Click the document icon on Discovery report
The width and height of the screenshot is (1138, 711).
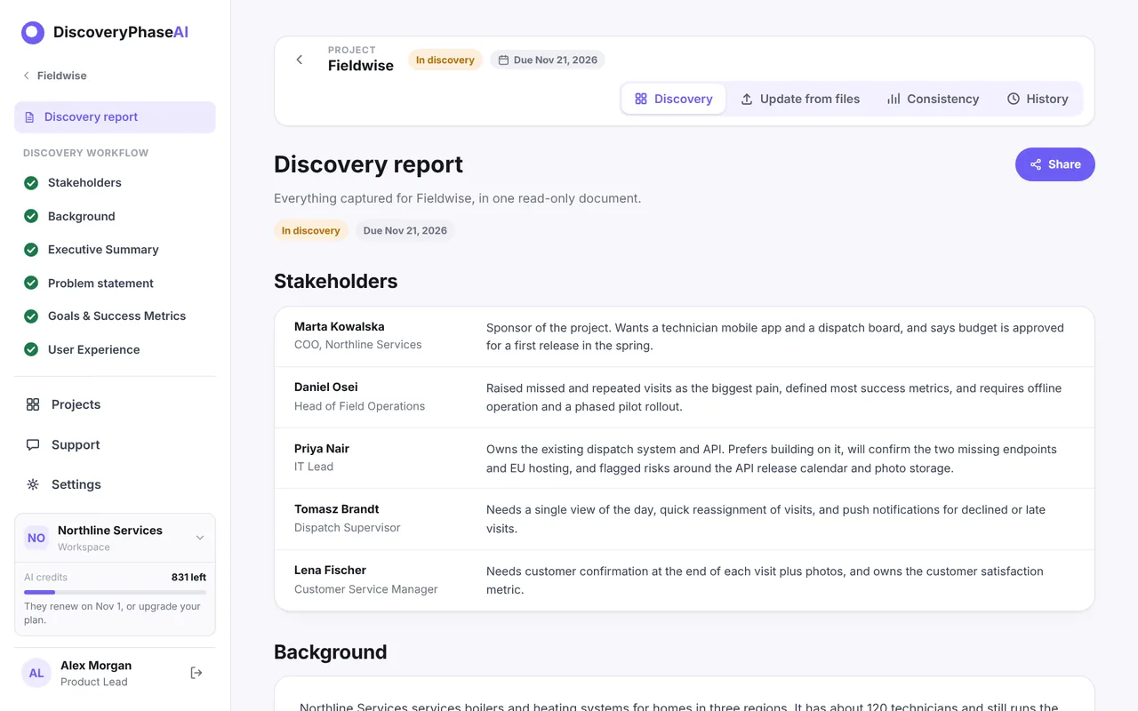tap(29, 117)
